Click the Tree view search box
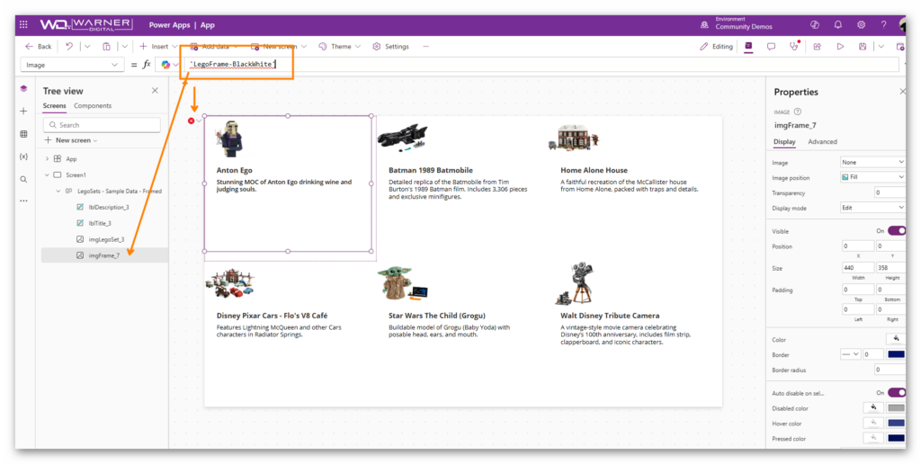The image size is (921, 464). [102, 124]
